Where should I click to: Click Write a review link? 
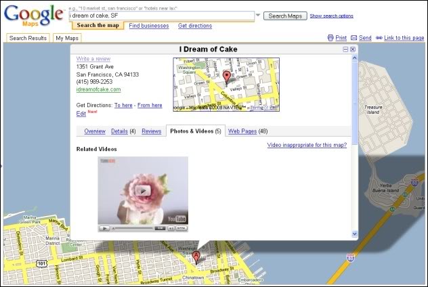93,59
